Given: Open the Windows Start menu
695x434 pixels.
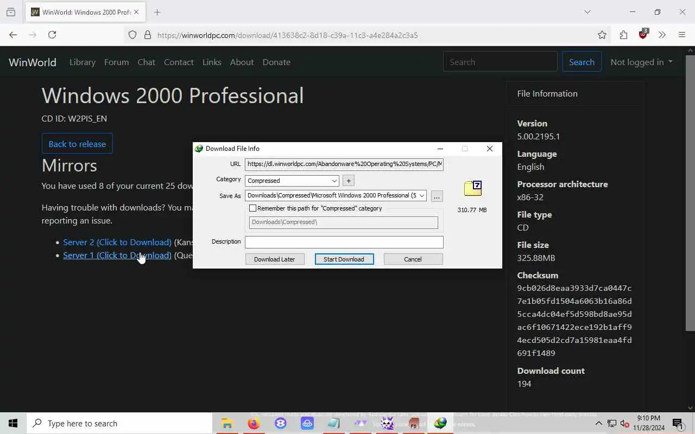Looking at the screenshot, I should click(x=13, y=423).
